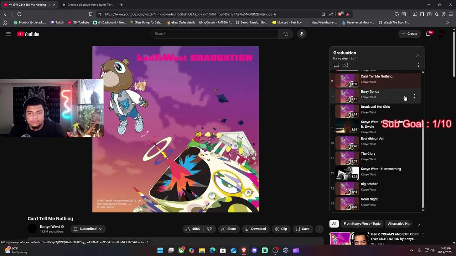Viewport: 456px width, 256px height.
Task: Click the Flashing Lights video thumbnail
Action: (x=347, y=126)
